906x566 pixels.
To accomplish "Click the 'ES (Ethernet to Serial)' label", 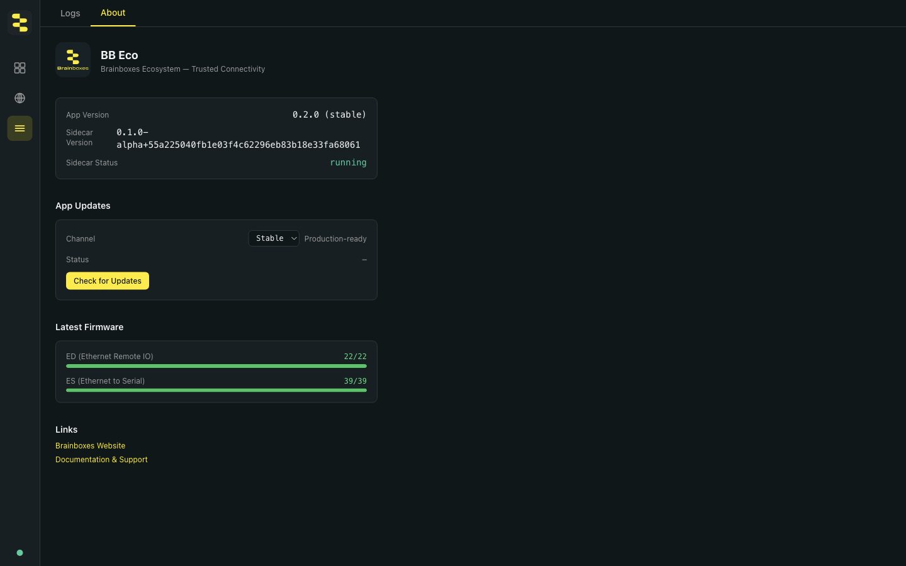I will pos(105,381).
